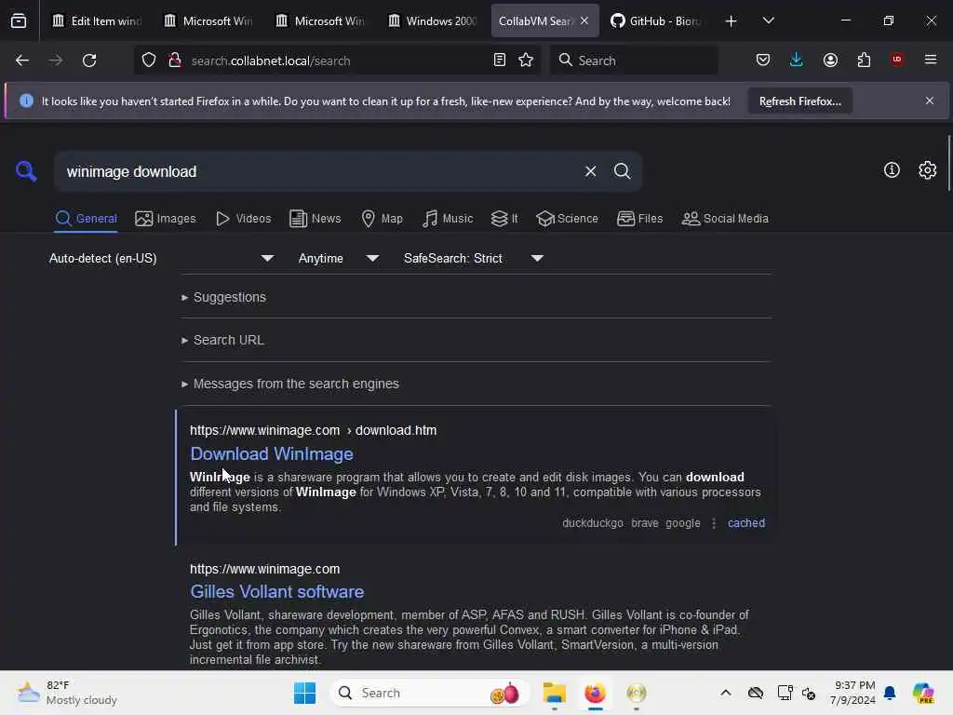Select the It search category
Image resolution: width=953 pixels, height=715 pixels.
point(504,219)
